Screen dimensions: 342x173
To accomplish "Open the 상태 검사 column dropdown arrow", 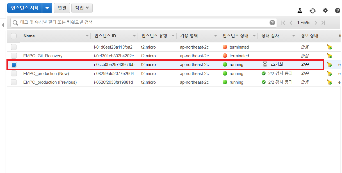I will (x=293, y=36).
